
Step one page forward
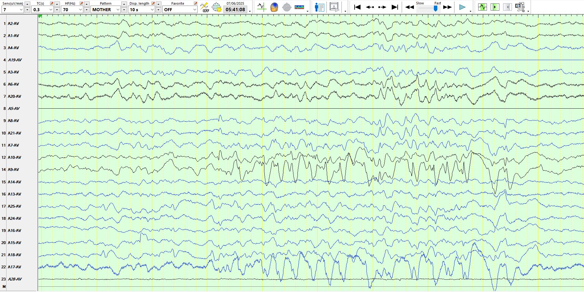click(382, 7)
